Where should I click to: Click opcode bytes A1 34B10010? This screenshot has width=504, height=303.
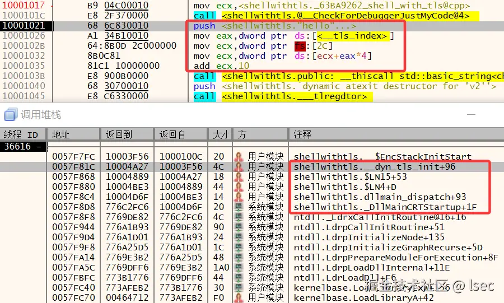(118, 35)
